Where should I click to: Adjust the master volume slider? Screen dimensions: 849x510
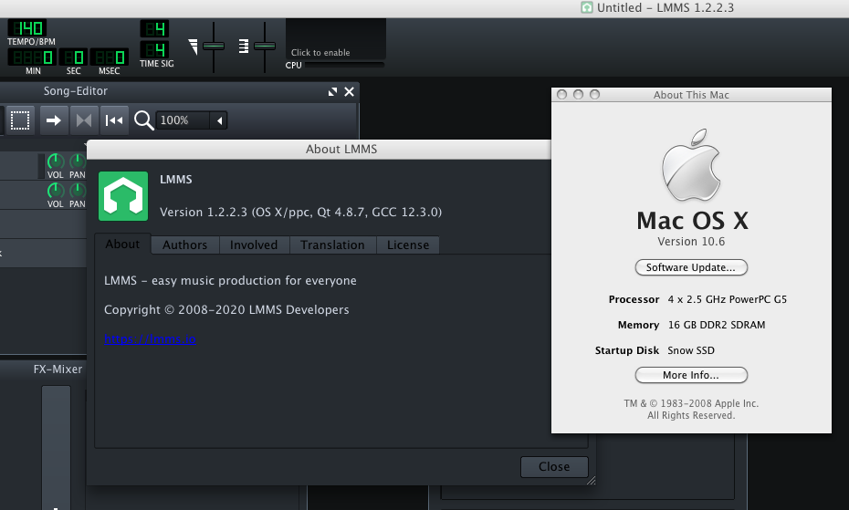214,46
